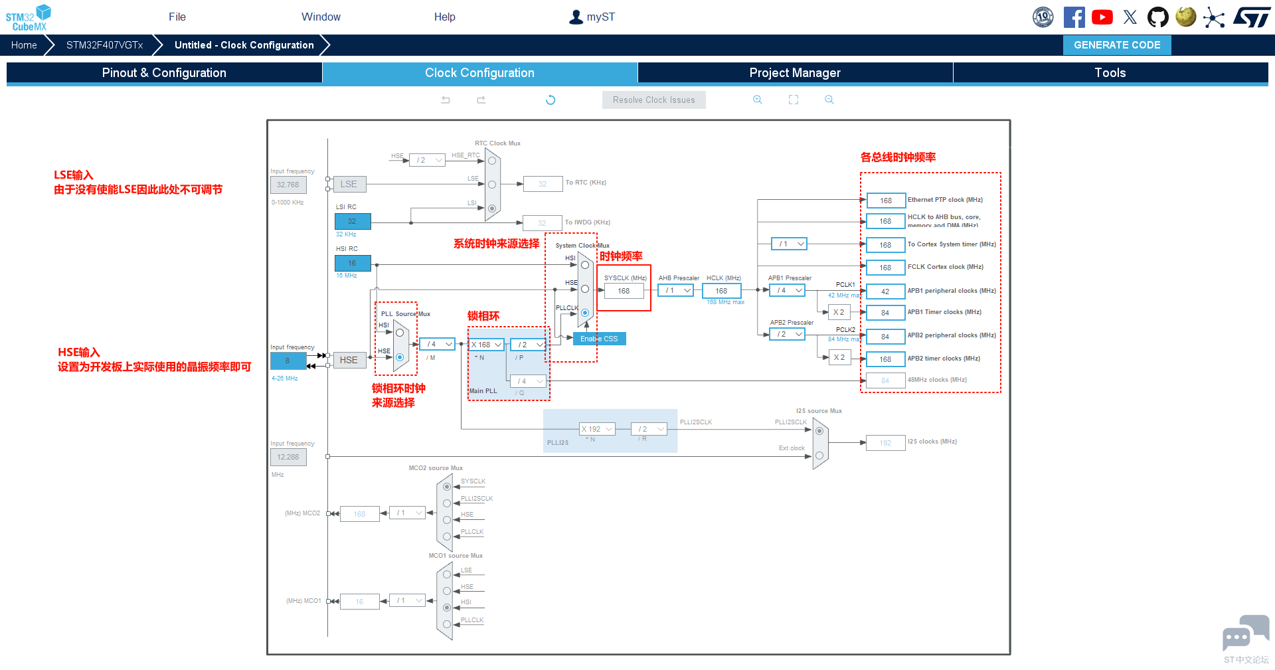Open the PLLI2S /R divider dropdown
The width and height of the screenshot is (1275, 670).
point(649,429)
